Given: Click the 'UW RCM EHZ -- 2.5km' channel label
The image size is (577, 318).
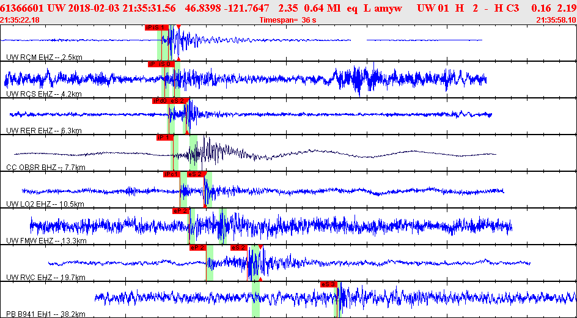Looking at the screenshot, I should point(43,57).
